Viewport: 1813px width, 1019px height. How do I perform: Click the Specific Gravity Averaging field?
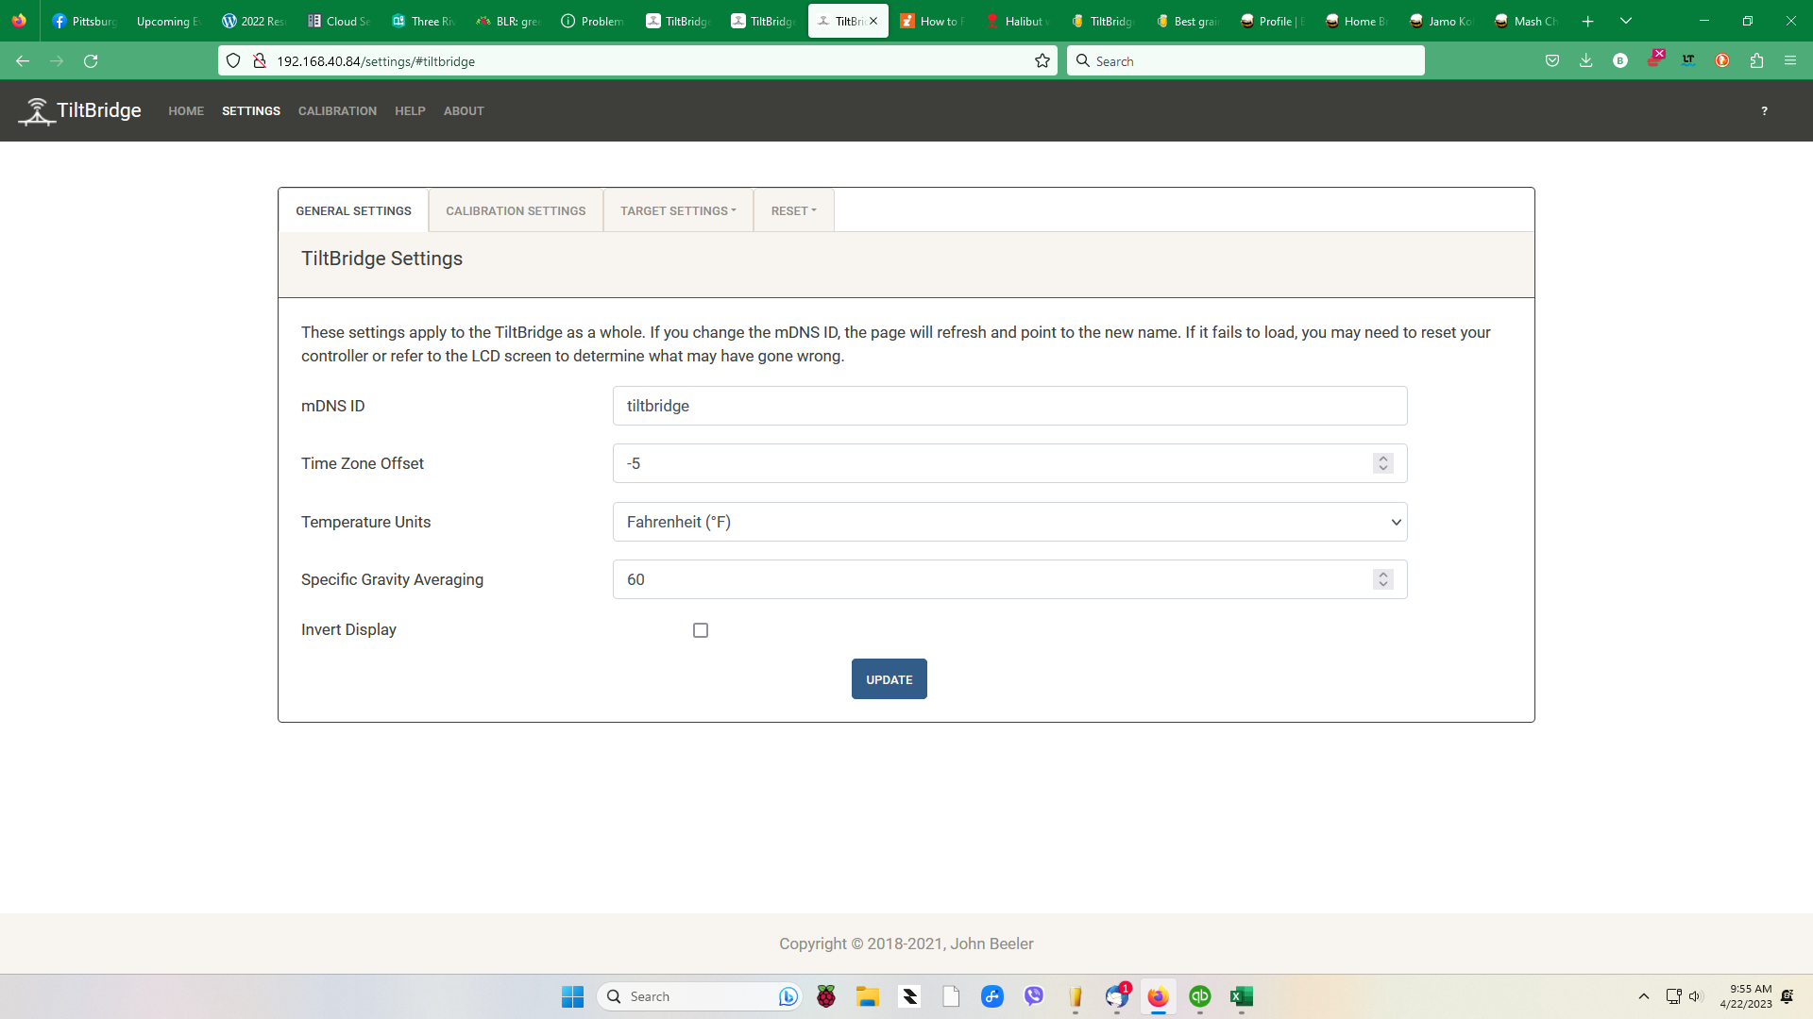coord(1009,579)
